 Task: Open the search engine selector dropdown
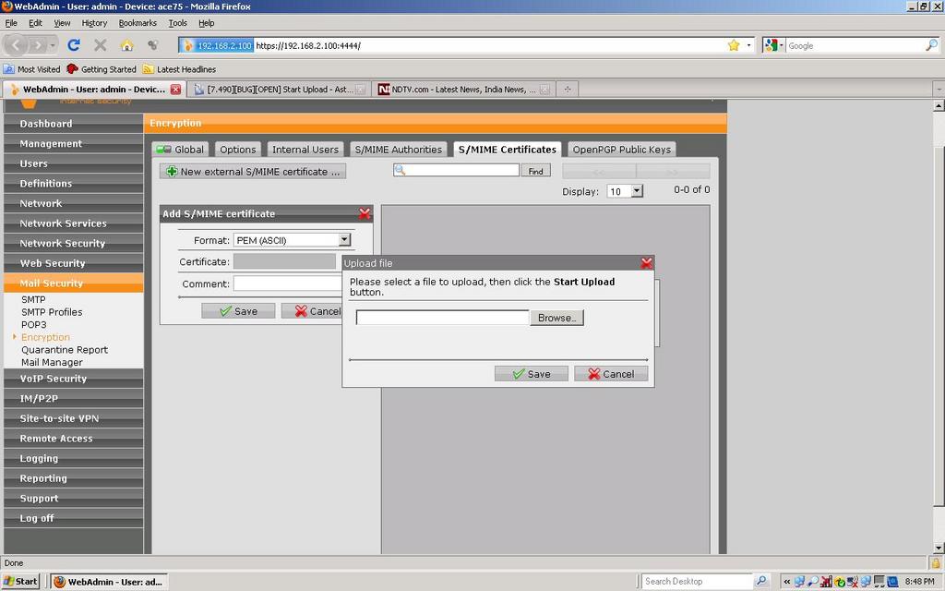click(x=774, y=45)
